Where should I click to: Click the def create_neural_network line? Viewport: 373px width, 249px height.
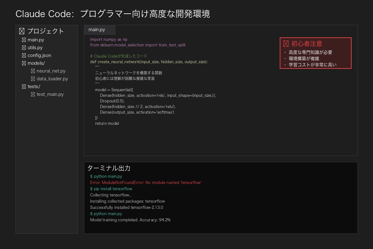tap(149, 62)
